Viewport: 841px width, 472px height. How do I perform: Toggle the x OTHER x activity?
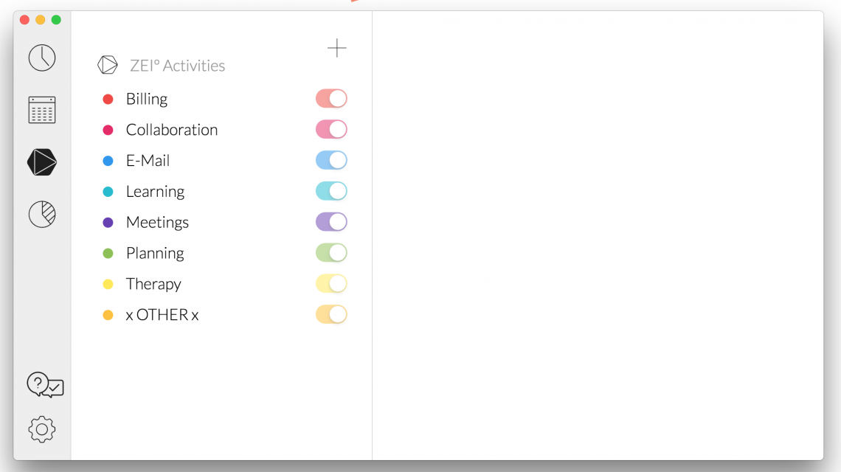coord(331,314)
